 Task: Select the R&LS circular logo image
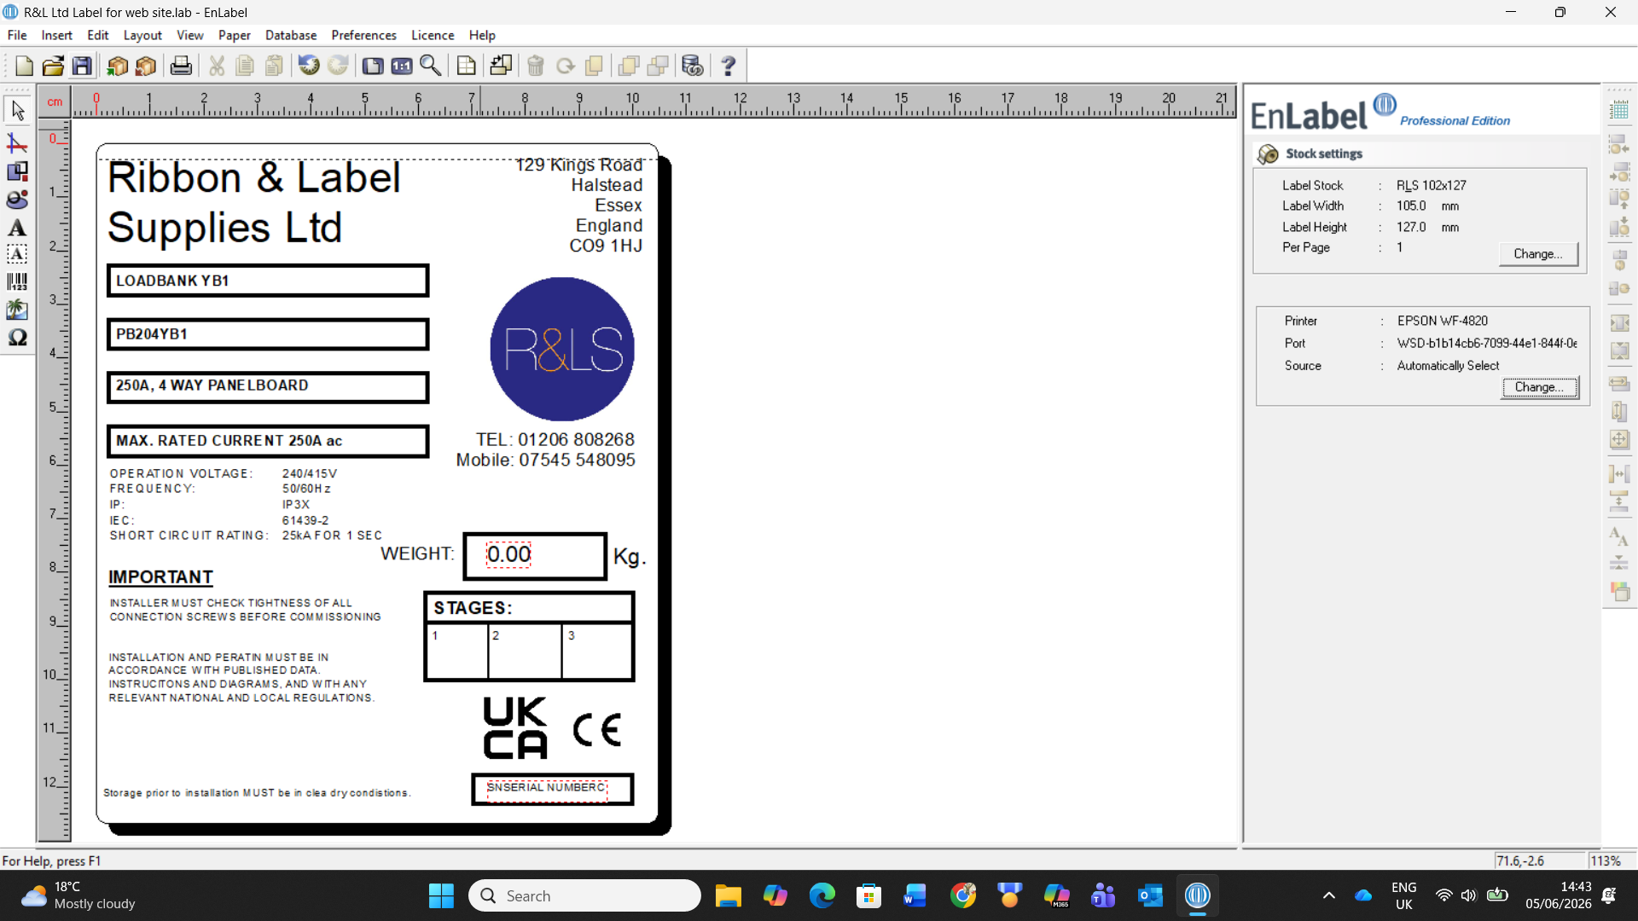pos(562,349)
